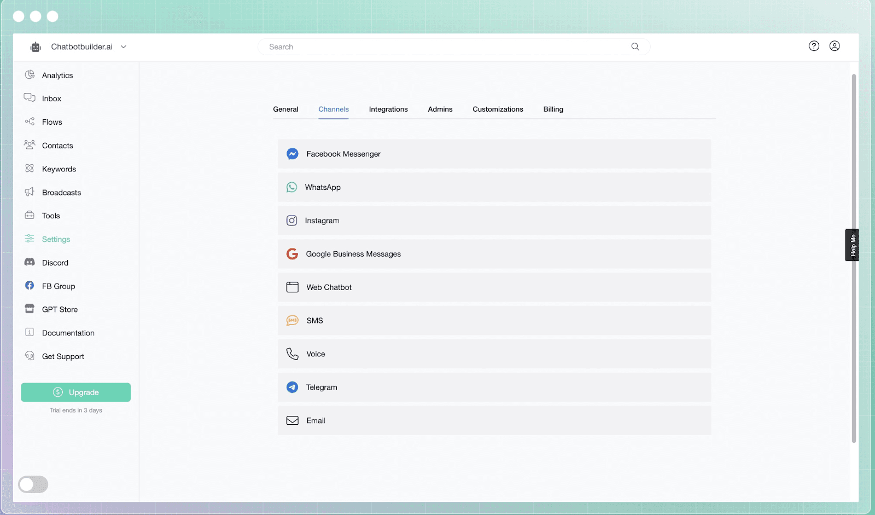The width and height of the screenshot is (875, 515).
Task: Click the Search input field
Action: [454, 47]
